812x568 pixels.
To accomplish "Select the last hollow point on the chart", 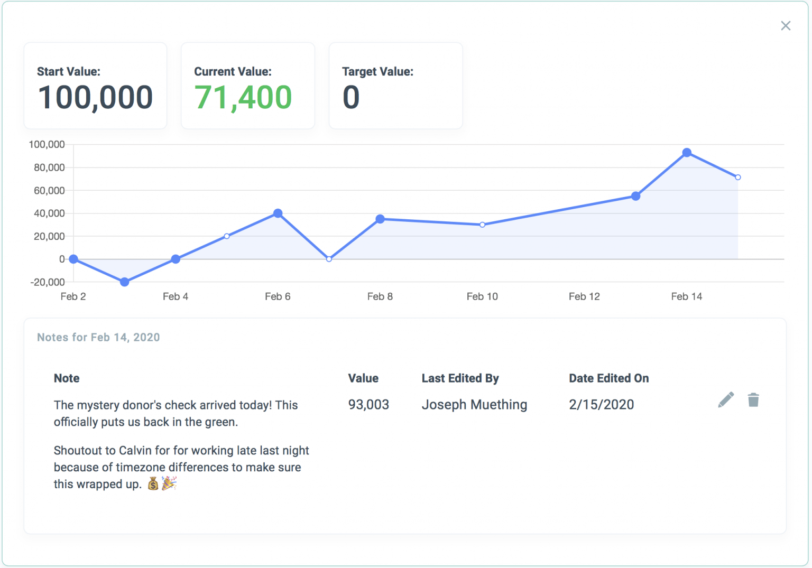I will pyautogui.click(x=738, y=178).
